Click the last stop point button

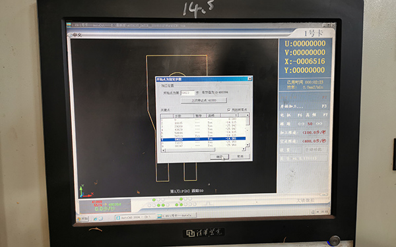tap(203, 100)
